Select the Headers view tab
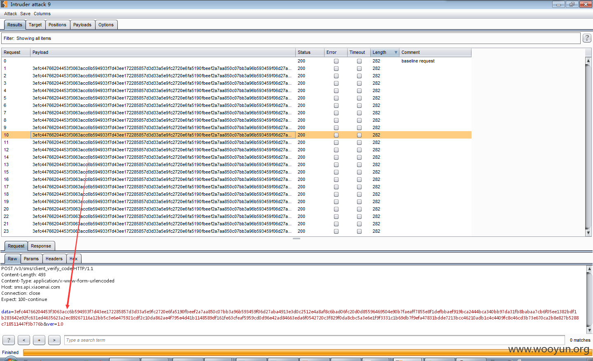Viewport: 593px width, 361px height. coord(54,259)
